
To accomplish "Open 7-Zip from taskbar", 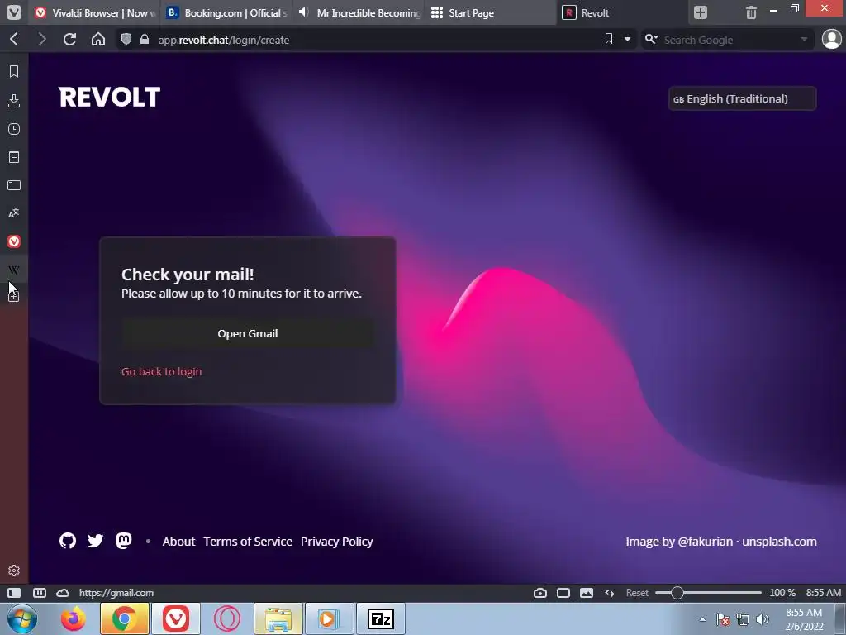I will [381, 618].
